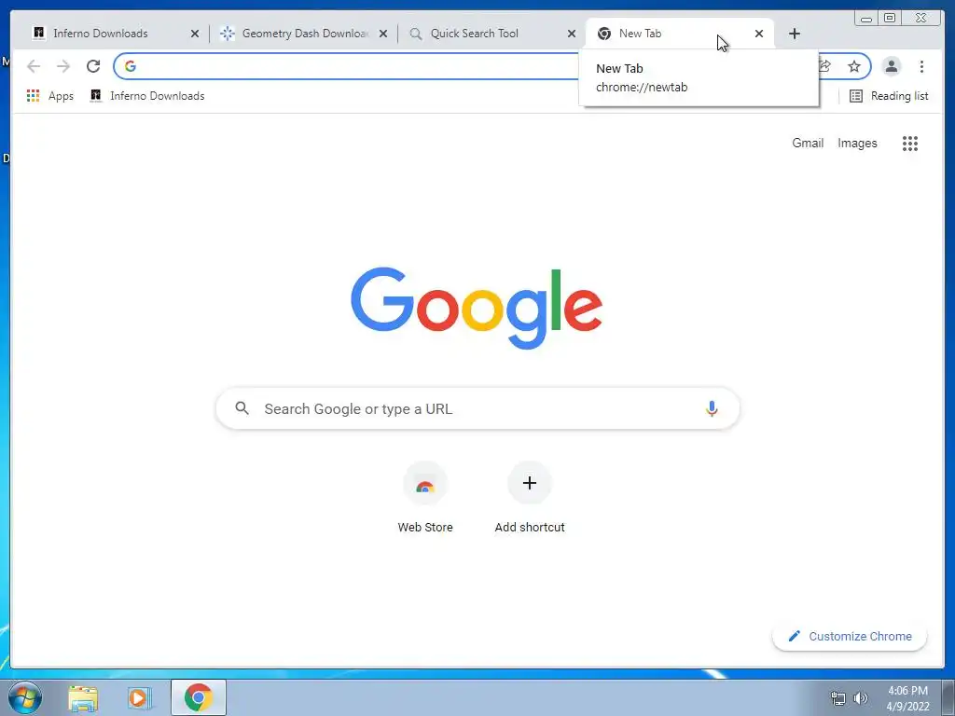Focus the Search Google or type a URL box

click(x=477, y=408)
